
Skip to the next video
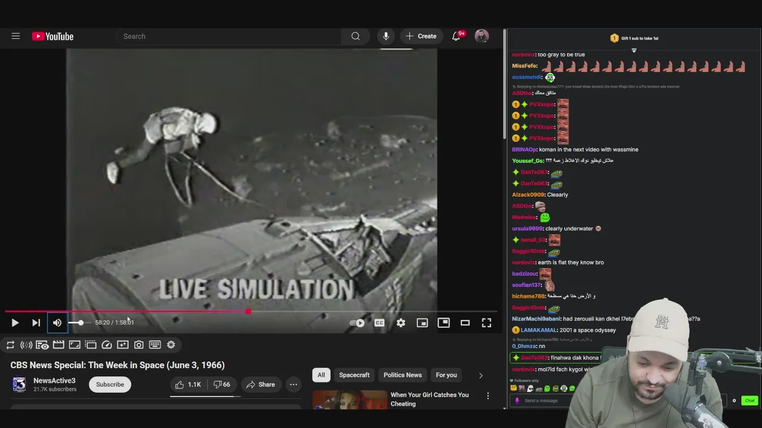36,323
